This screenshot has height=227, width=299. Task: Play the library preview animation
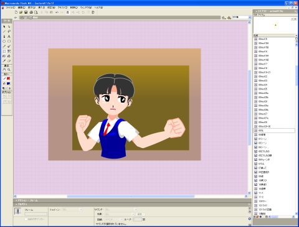pyautogui.click(x=295, y=19)
